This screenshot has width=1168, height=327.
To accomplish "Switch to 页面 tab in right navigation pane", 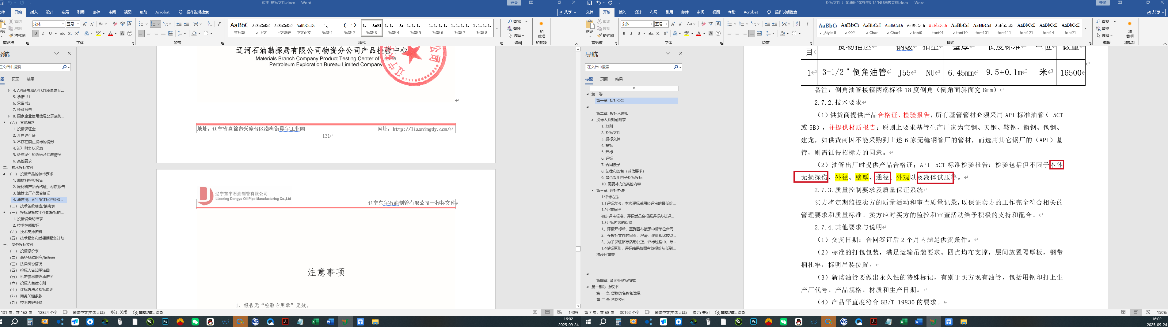I will click(x=604, y=79).
